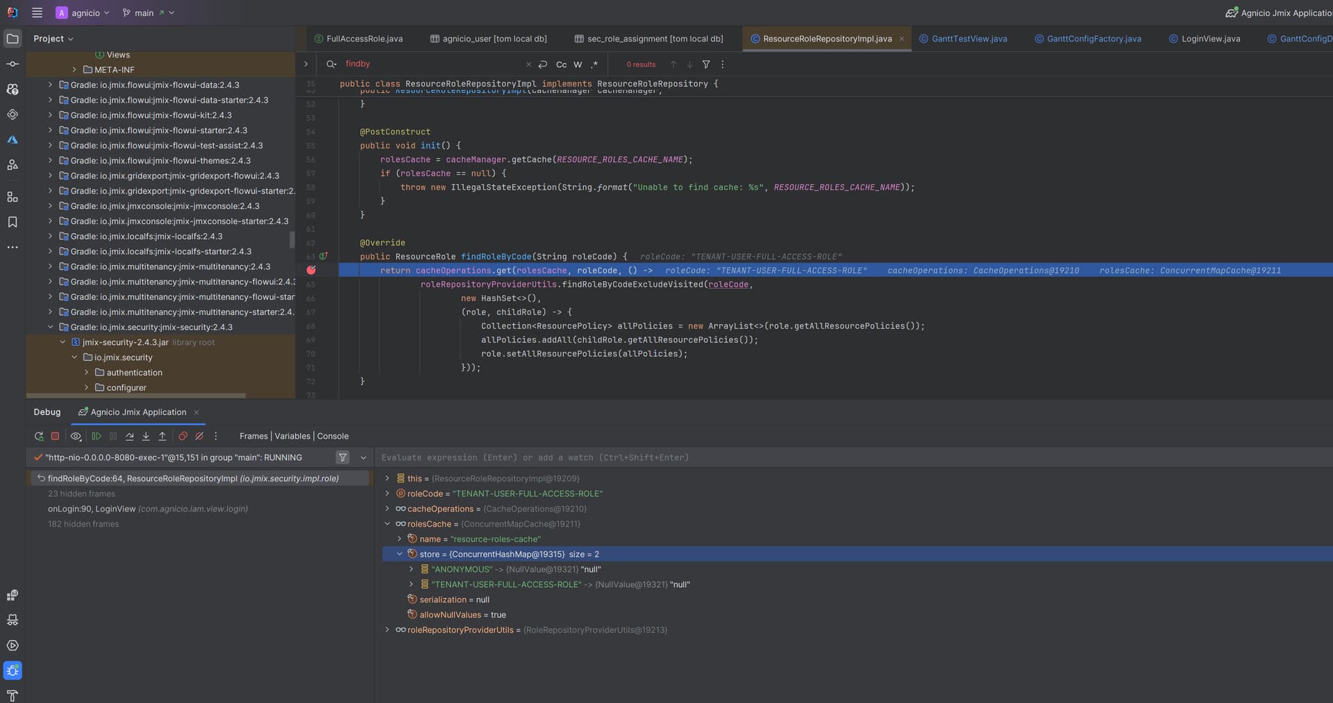The width and height of the screenshot is (1333, 703).
Task: Open the Bookmarks tool window
Action: tap(12, 222)
